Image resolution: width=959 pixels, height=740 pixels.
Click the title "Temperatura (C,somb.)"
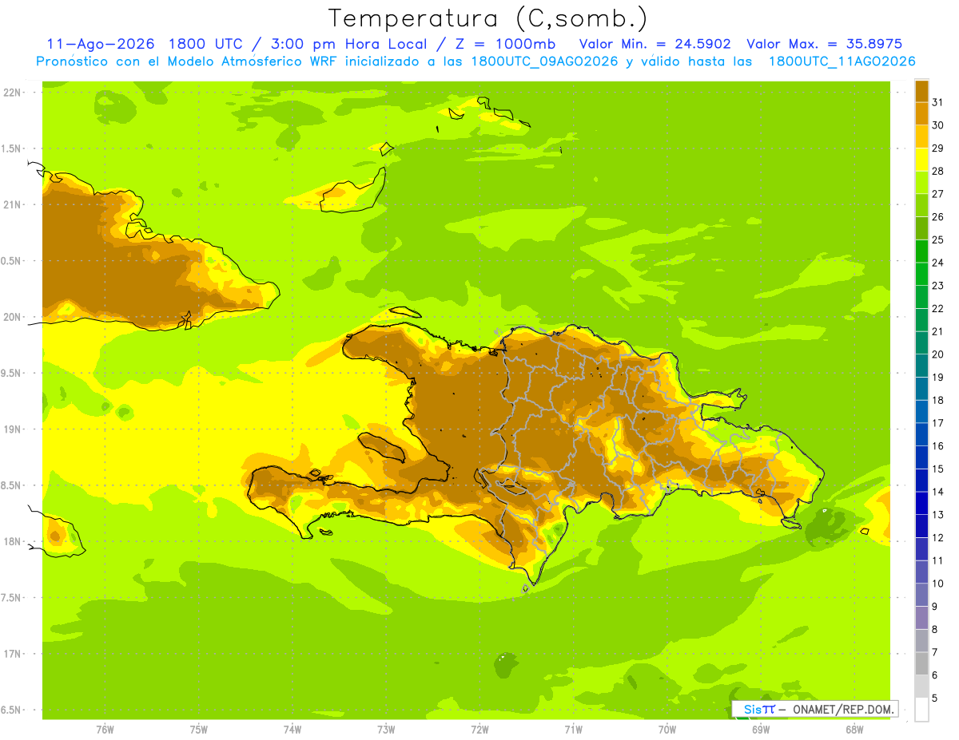pyautogui.click(x=488, y=18)
